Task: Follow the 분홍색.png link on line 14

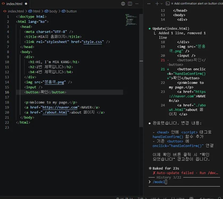Action: click(x=54, y=82)
